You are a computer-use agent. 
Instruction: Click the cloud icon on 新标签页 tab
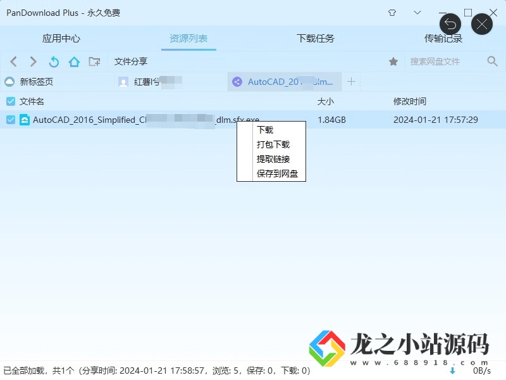click(x=9, y=82)
